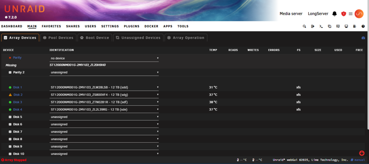The image size is (369, 164).
Task: Switch to the Array Operation tab
Action: [x=186, y=38]
